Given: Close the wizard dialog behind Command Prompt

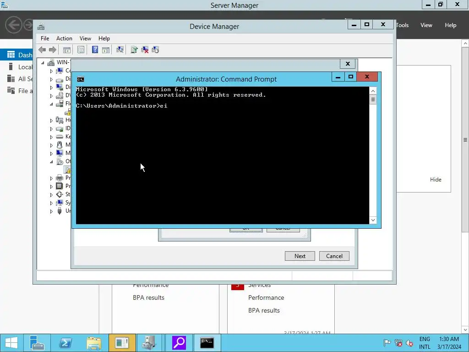Looking at the screenshot, I should 348,64.
